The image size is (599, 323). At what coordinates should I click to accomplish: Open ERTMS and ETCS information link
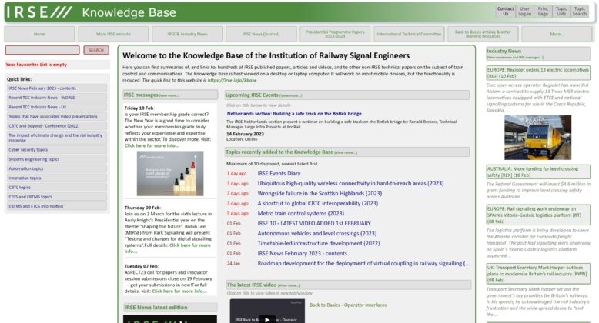(x=56, y=206)
